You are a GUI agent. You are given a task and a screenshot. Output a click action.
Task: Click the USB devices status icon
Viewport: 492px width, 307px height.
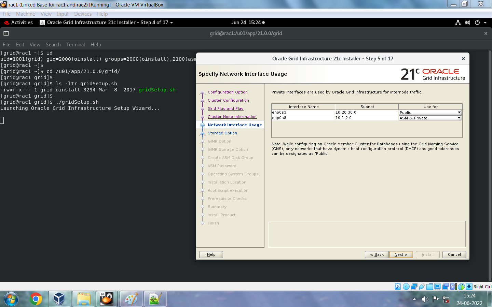422,287
